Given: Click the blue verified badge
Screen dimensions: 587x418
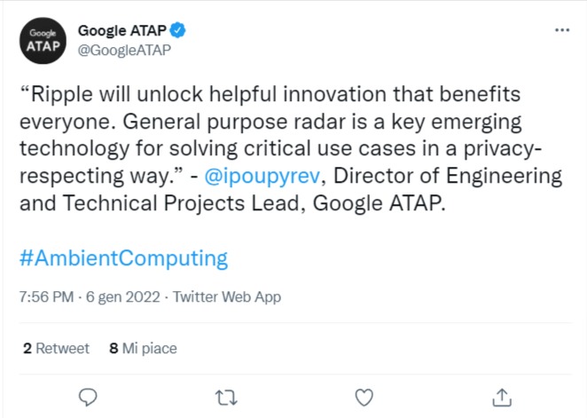Looking at the screenshot, I should click(178, 31).
